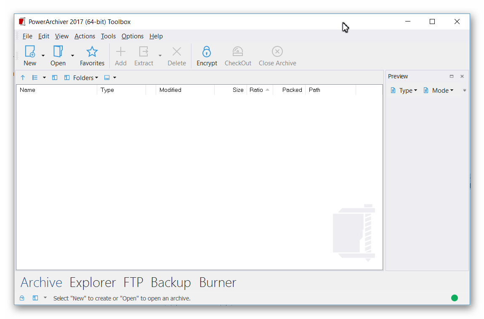Click the Delete toolbar icon
484x319 pixels.
coord(177,51)
